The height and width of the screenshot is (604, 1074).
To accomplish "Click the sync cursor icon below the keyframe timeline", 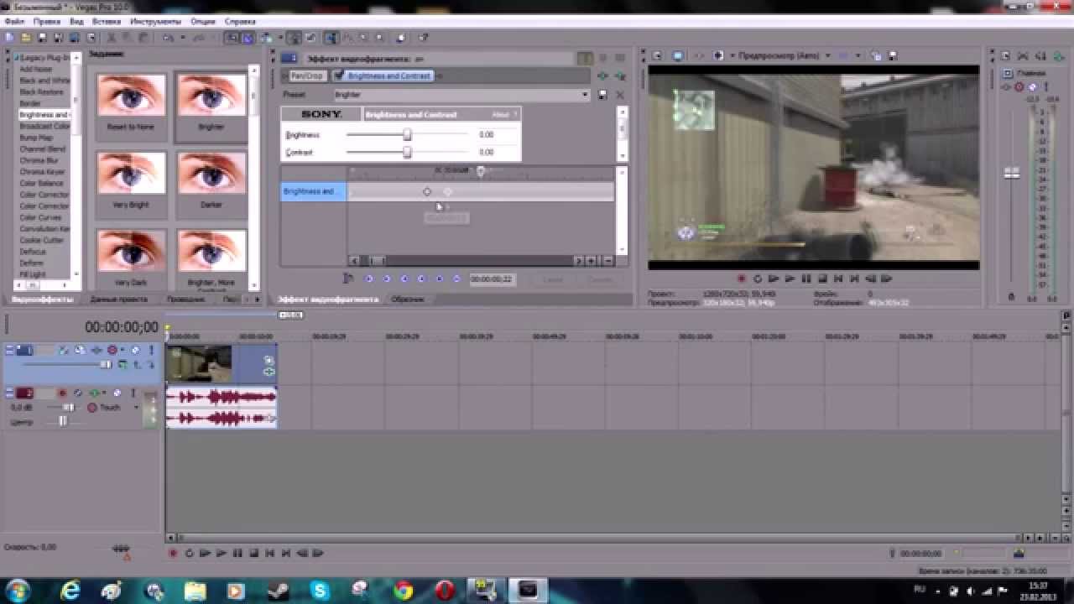I will point(348,279).
